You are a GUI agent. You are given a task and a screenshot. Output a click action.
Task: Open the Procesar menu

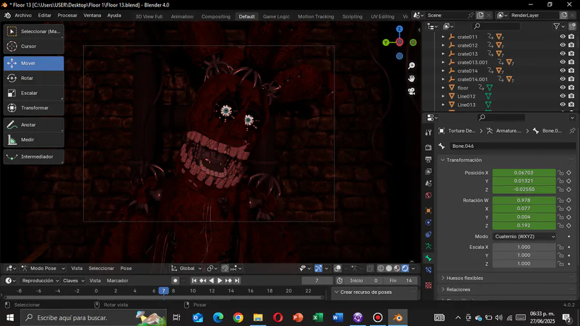coord(67,15)
